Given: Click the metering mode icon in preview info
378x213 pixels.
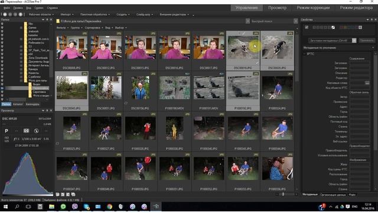Looking at the screenshot, I should point(26,131).
